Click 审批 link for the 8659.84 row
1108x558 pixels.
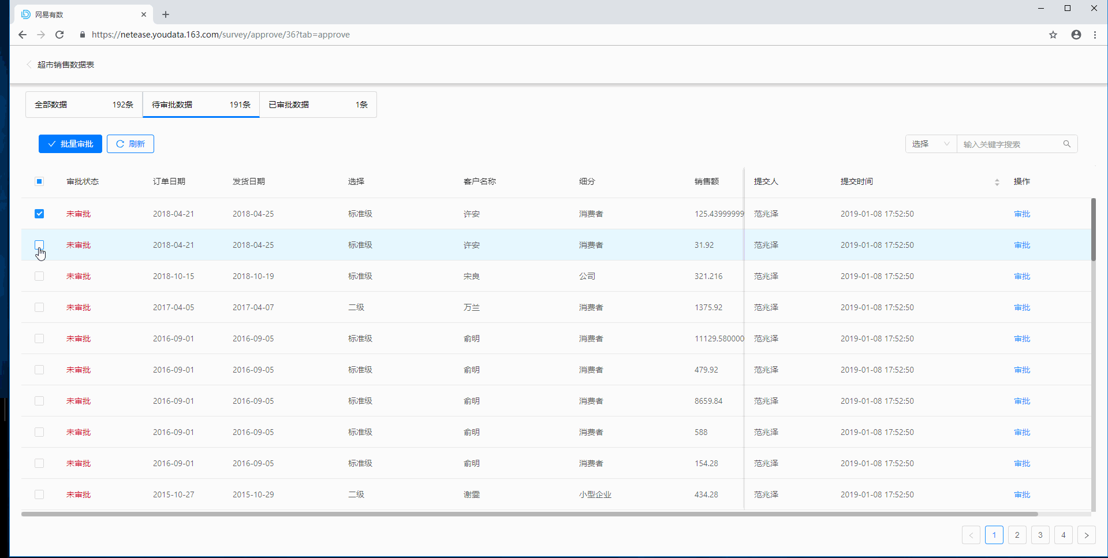pos(1022,401)
